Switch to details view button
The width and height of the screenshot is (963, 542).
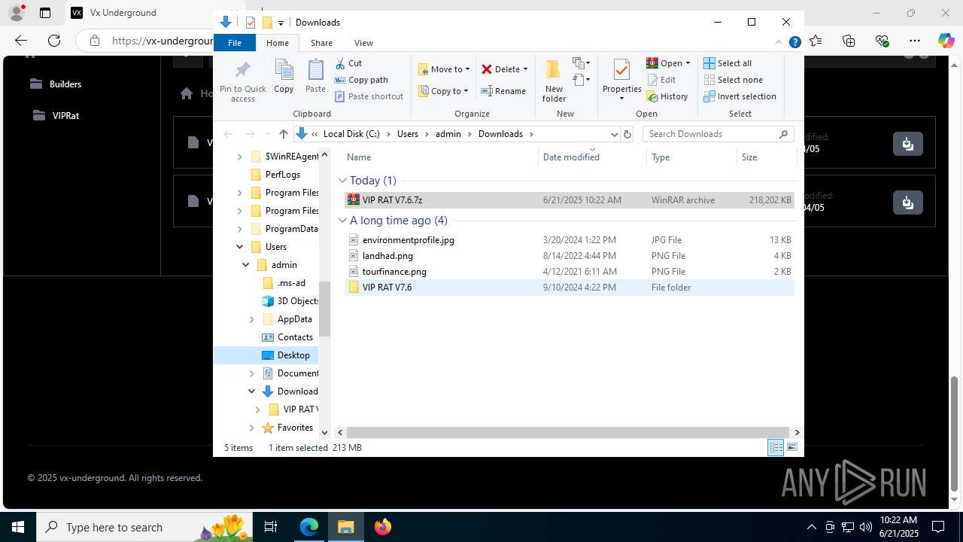coord(776,448)
